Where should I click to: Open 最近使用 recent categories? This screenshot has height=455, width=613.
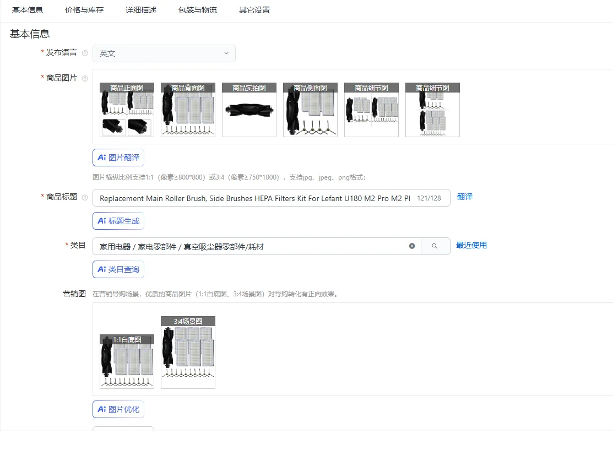(x=471, y=246)
